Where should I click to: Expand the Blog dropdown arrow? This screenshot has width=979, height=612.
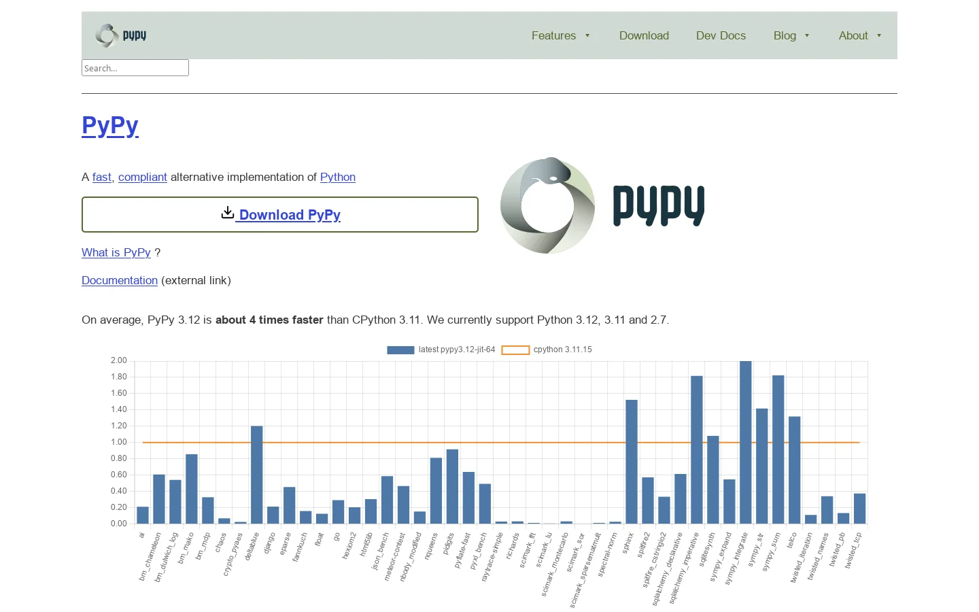point(807,36)
